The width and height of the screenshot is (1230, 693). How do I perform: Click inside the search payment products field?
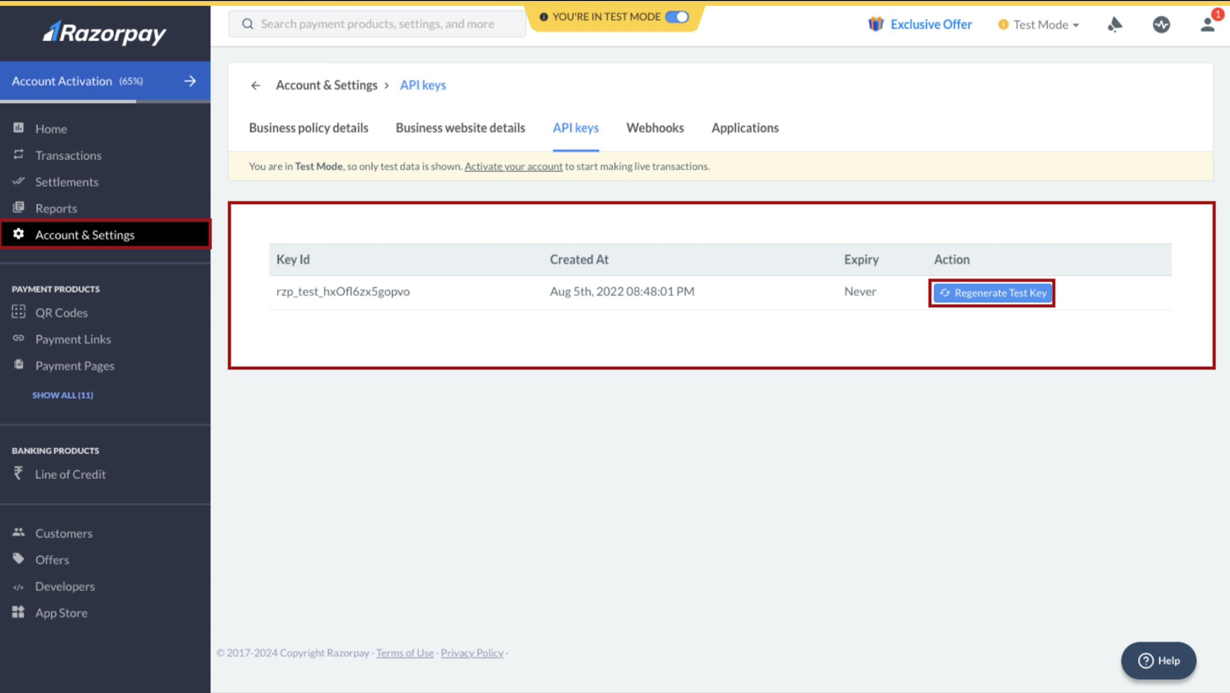pos(377,23)
